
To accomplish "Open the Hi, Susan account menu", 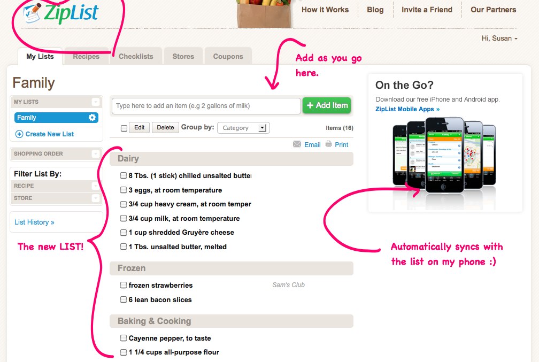I will (499, 38).
